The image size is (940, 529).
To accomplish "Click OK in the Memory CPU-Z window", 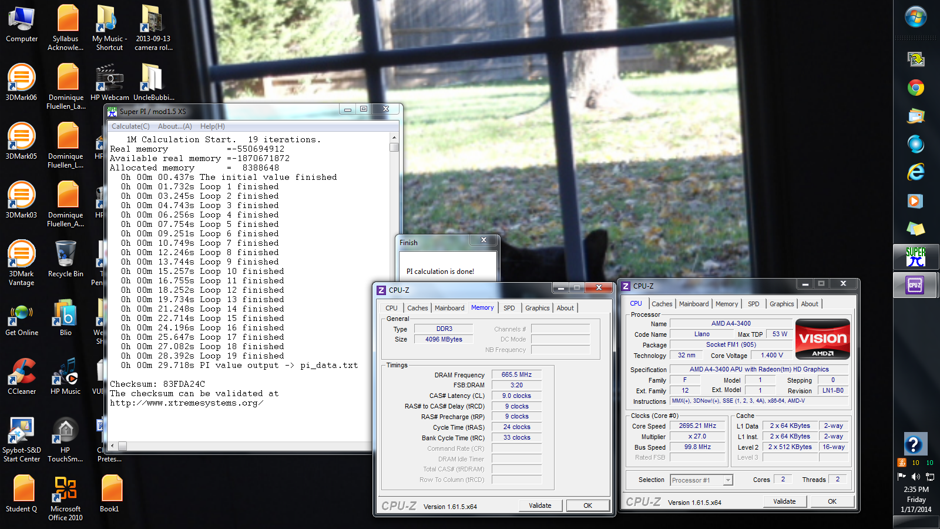I will point(587,505).
